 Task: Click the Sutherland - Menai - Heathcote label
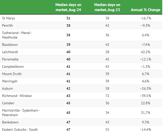(x=17, y=35)
